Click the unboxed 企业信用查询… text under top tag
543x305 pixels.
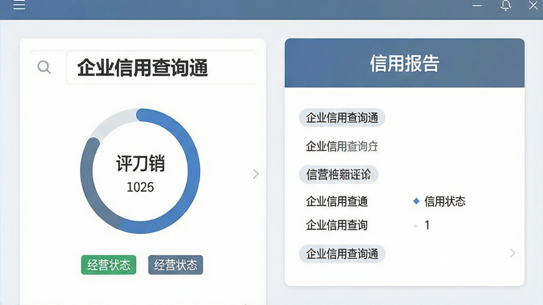point(342,146)
